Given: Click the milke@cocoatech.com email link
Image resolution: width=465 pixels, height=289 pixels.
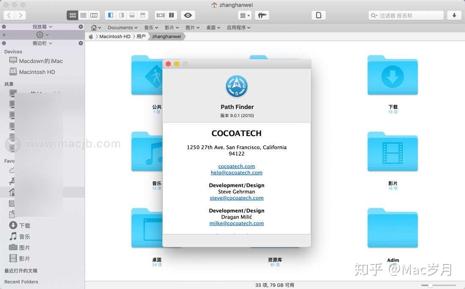Looking at the screenshot, I should (x=237, y=223).
